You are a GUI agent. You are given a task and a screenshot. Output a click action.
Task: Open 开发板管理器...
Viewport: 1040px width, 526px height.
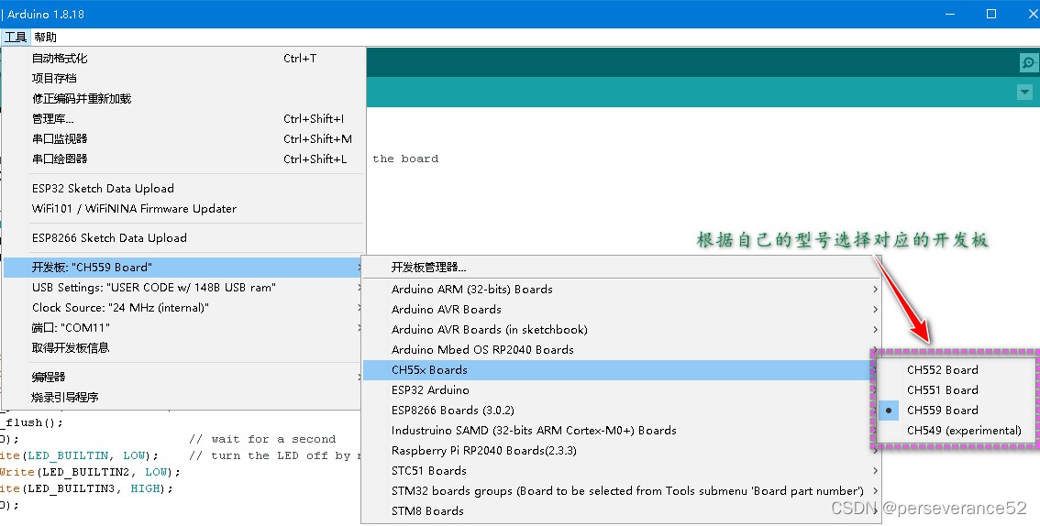(x=622, y=268)
